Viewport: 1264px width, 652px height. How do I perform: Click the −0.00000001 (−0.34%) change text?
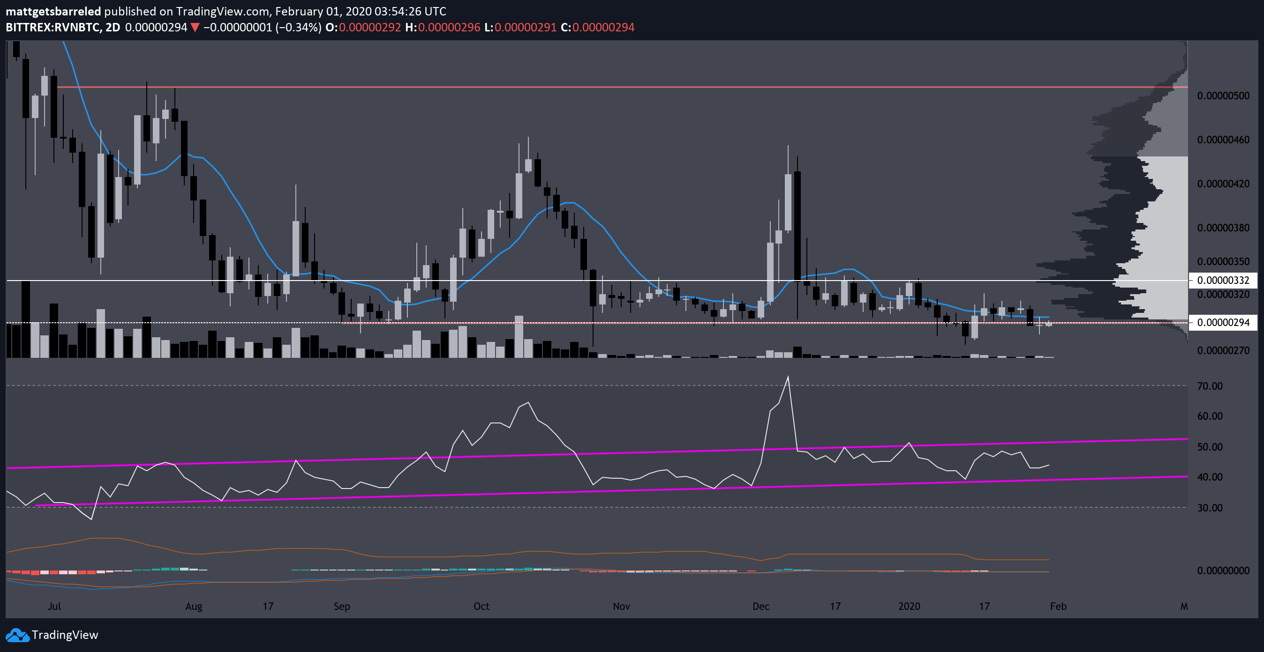tap(263, 28)
